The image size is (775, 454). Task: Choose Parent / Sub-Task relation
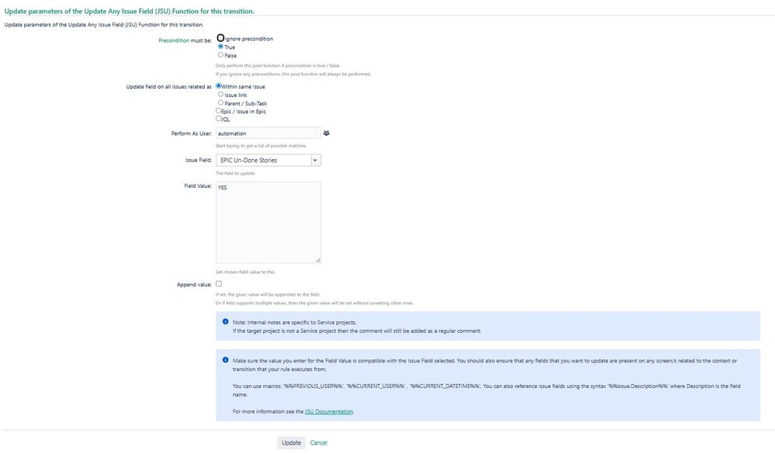click(221, 102)
